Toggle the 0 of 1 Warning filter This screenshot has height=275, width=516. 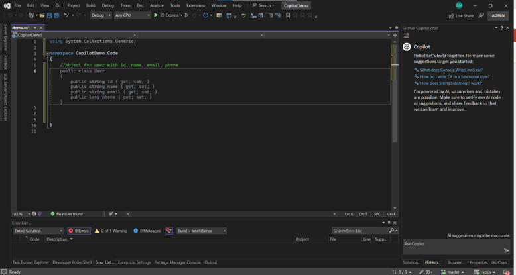point(111,231)
